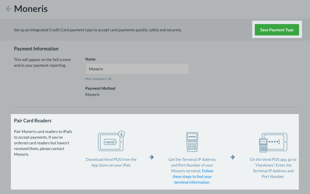
Task: Click the Moneris terminal keypad illustration
Action: [x=192, y=142]
